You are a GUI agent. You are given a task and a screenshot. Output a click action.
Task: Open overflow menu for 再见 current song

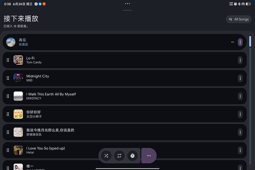click(240, 42)
